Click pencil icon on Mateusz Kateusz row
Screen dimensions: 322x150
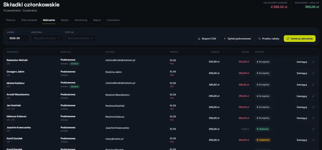pos(313,118)
